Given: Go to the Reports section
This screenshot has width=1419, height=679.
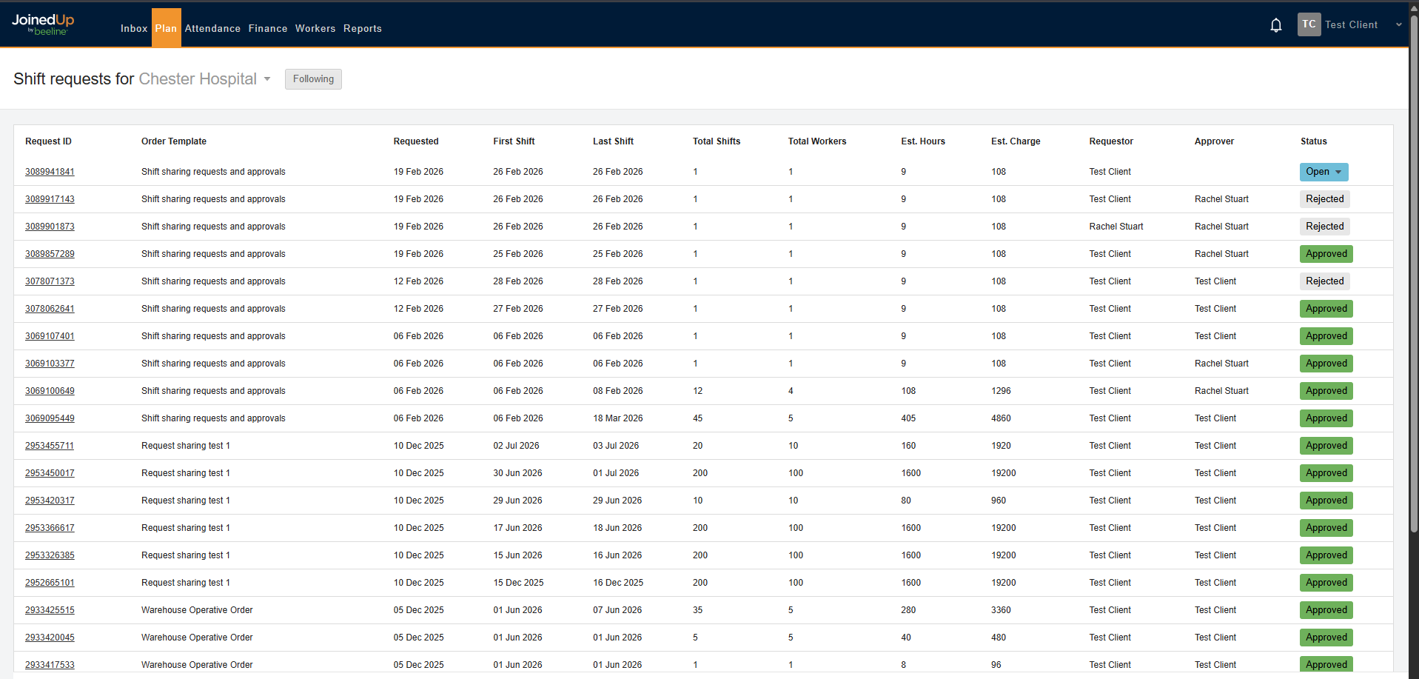Looking at the screenshot, I should 362,28.
